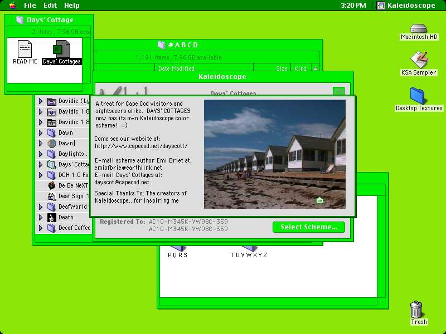
Task: Expand the Days' Cottag row in list
Action: pos(41,164)
